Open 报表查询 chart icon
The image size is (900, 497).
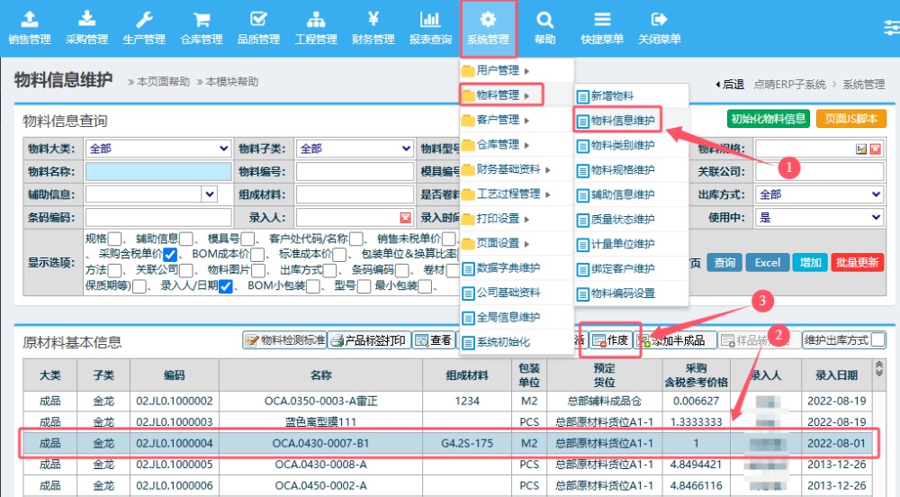[430, 20]
